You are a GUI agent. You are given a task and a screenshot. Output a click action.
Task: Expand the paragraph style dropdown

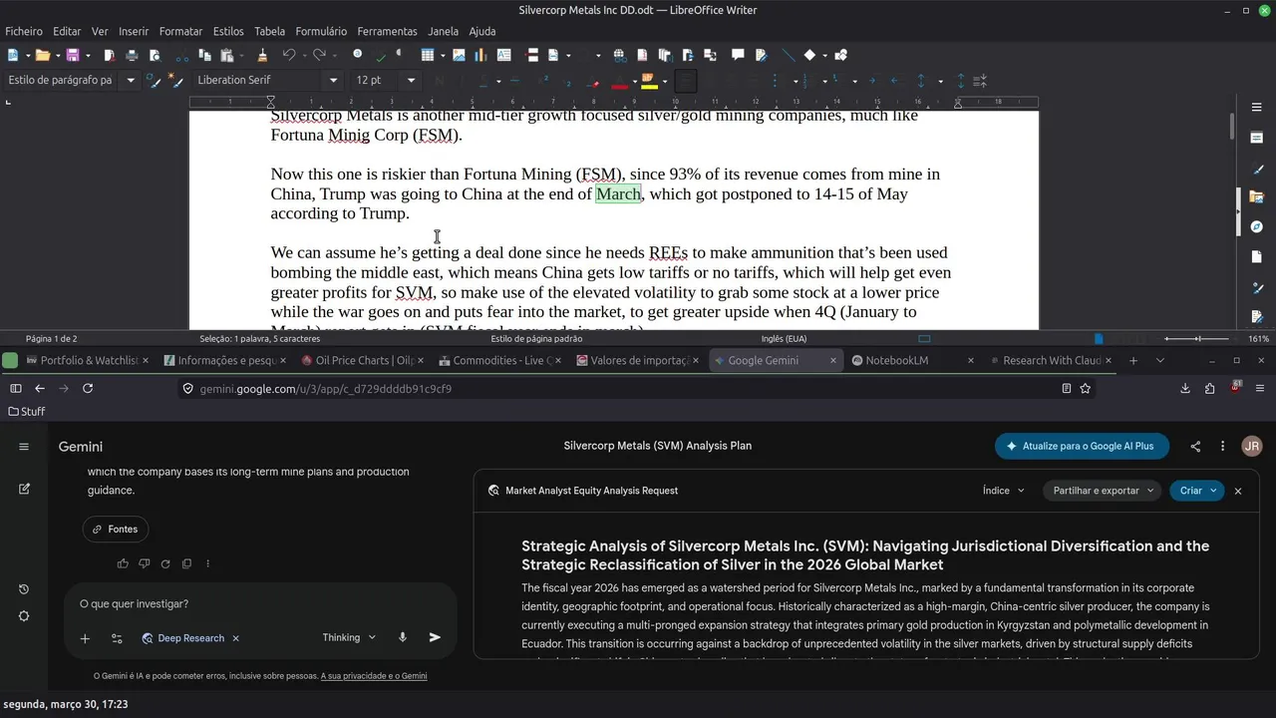point(131,80)
